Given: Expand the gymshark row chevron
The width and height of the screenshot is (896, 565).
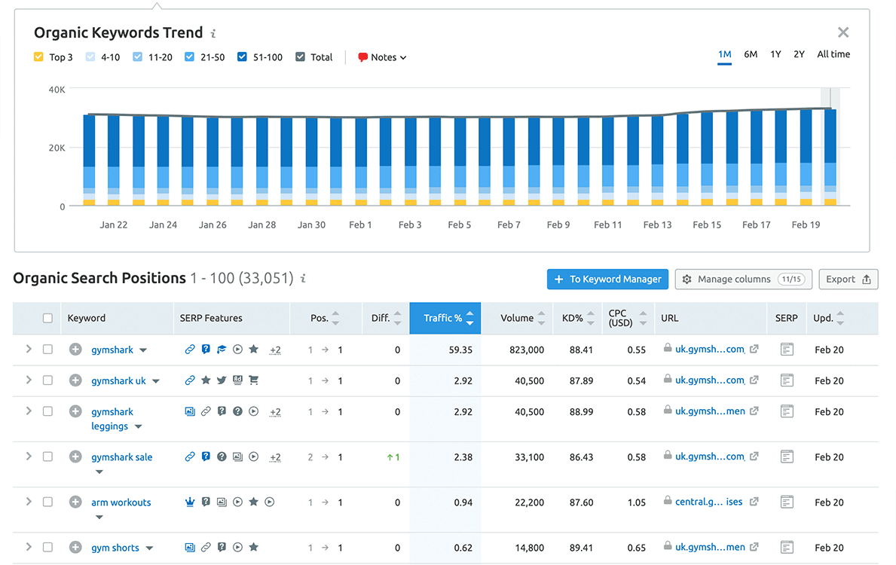Looking at the screenshot, I should coord(29,349).
